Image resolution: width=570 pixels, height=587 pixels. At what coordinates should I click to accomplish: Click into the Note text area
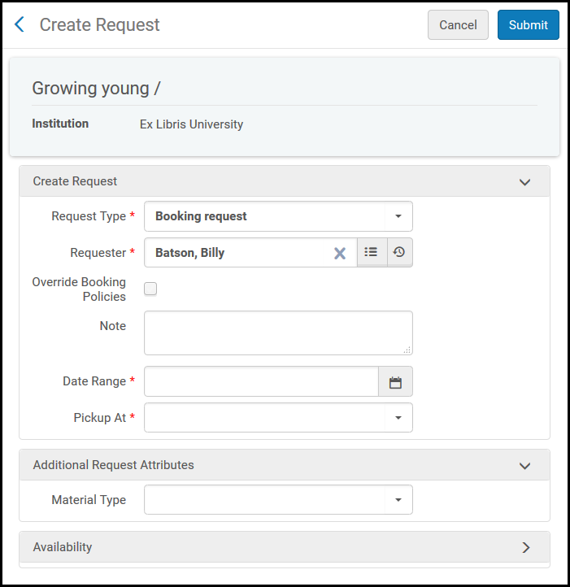277,333
